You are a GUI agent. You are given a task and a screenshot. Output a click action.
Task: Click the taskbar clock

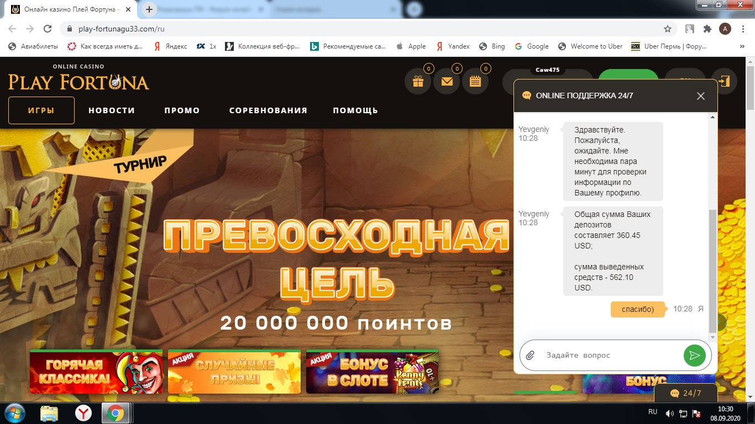coord(725,413)
